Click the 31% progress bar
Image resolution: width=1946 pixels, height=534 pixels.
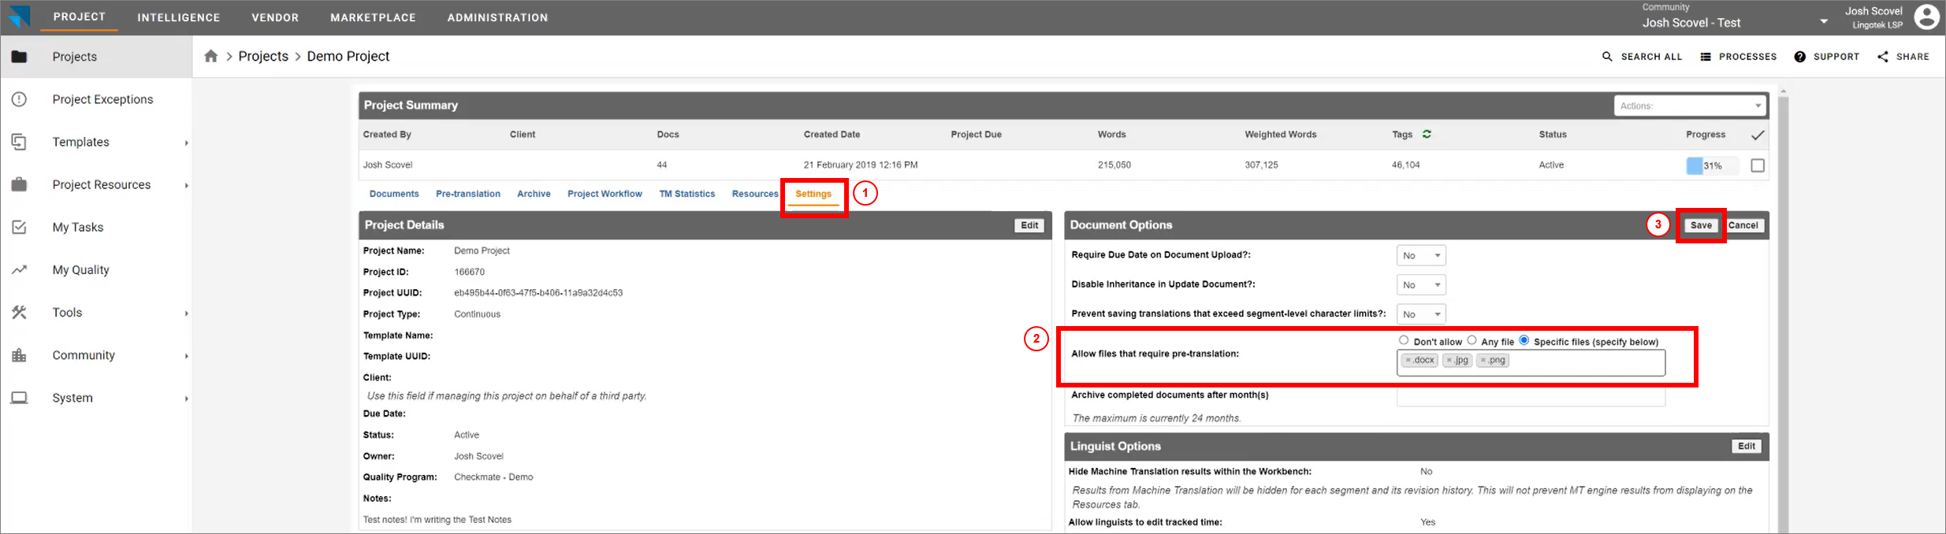pos(1713,165)
